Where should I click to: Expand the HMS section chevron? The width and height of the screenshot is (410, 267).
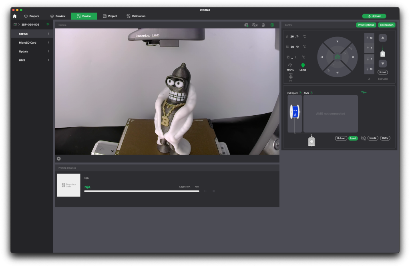pos(48,60)
